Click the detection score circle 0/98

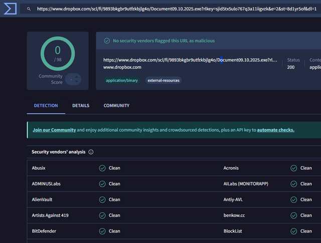tap(58, 54)
